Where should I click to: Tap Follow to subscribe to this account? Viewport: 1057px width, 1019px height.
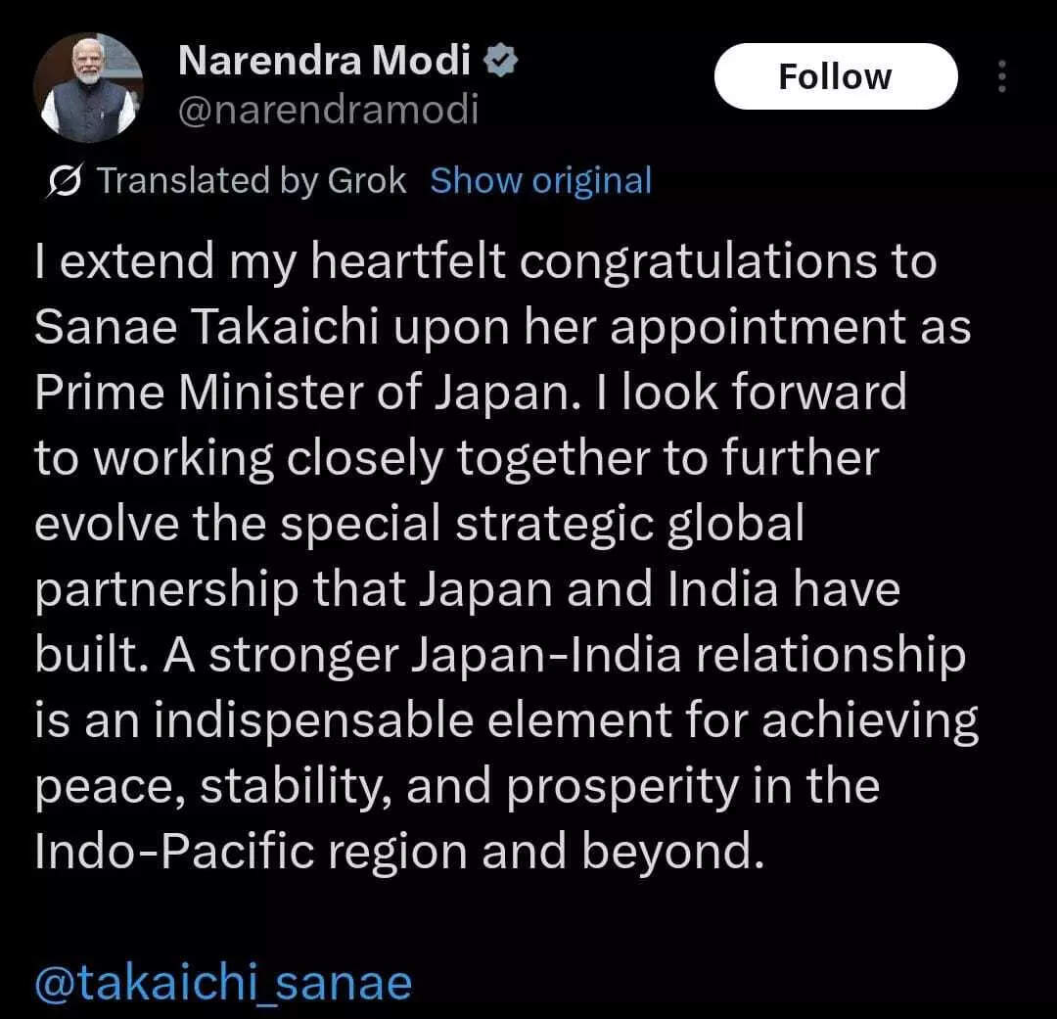point(837,76)
